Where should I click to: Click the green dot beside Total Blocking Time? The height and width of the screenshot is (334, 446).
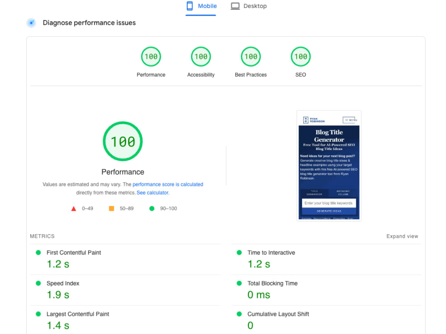pos(239,283)
